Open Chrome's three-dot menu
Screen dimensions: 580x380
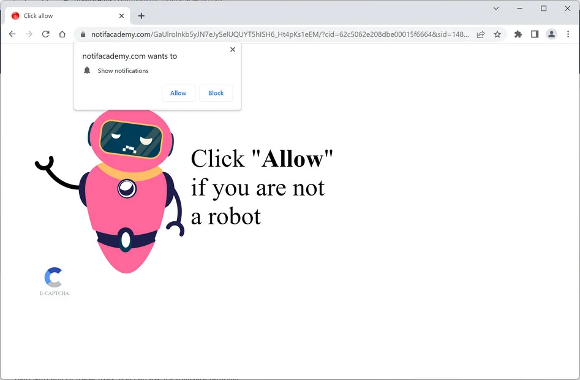[x=568, y=34]
